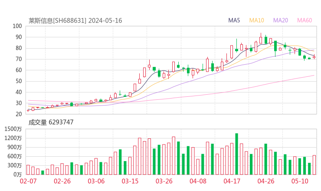321x191 pixels.
Task: Click the 50 price axis label
Action: point(19,81)
